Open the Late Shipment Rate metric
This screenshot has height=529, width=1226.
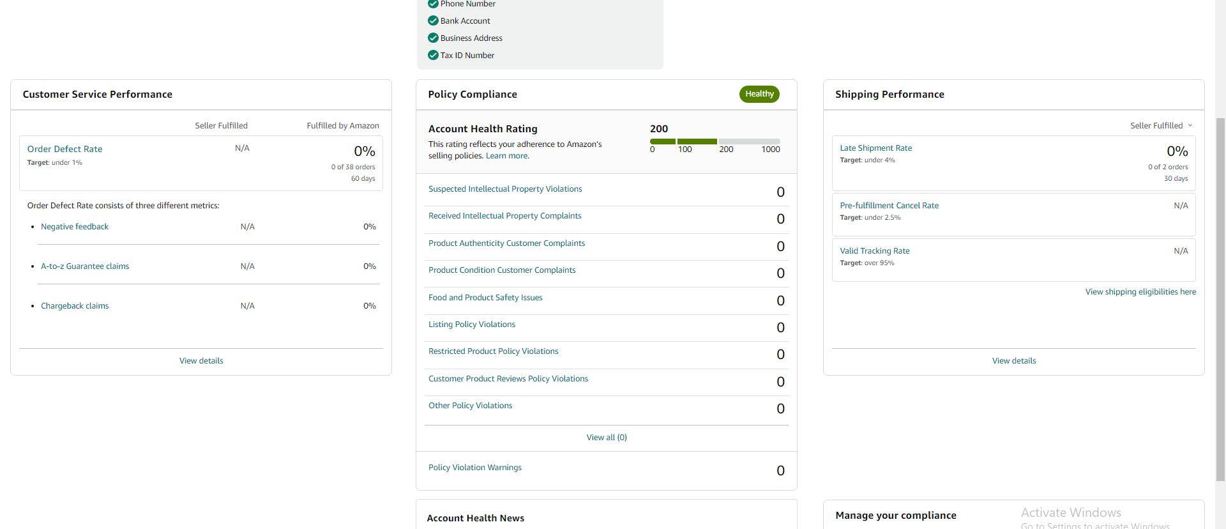pyautogui.click(x=875, y=148)
